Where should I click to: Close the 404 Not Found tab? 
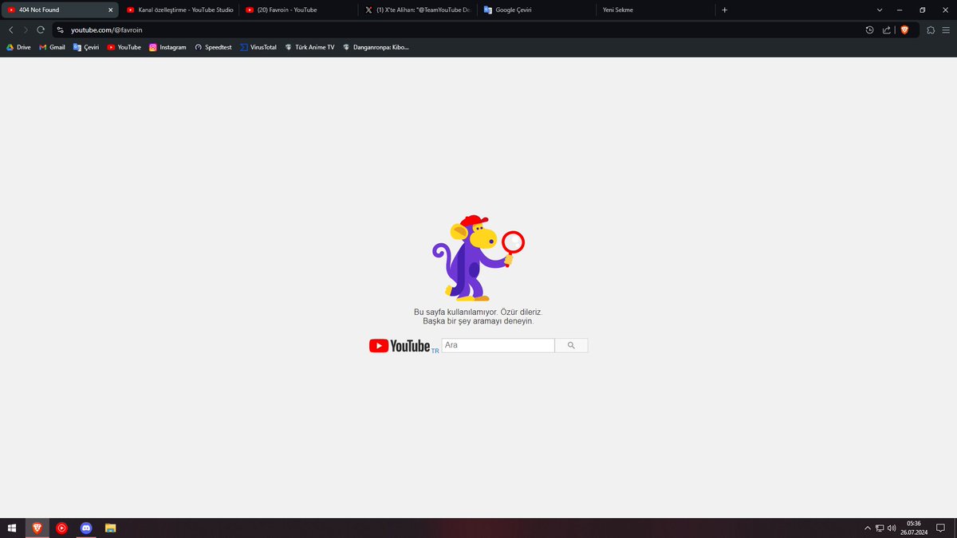click(111, 10)
